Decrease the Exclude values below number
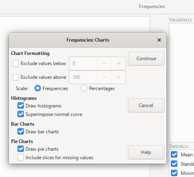Viewport: 194px width, 177px height. [104, 63]
